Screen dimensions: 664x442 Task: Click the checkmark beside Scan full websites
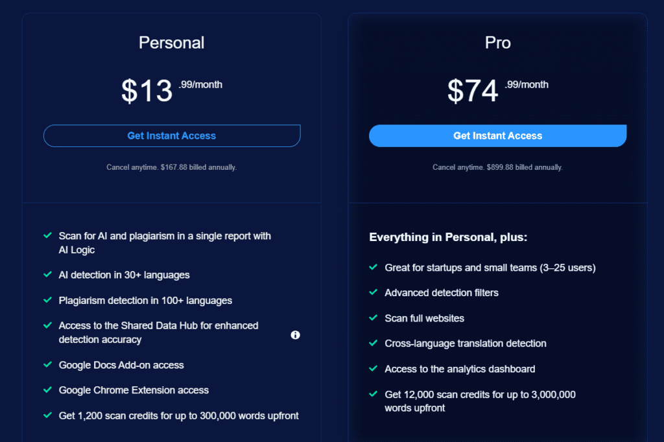pyautogui.click(x=373, y=318)
